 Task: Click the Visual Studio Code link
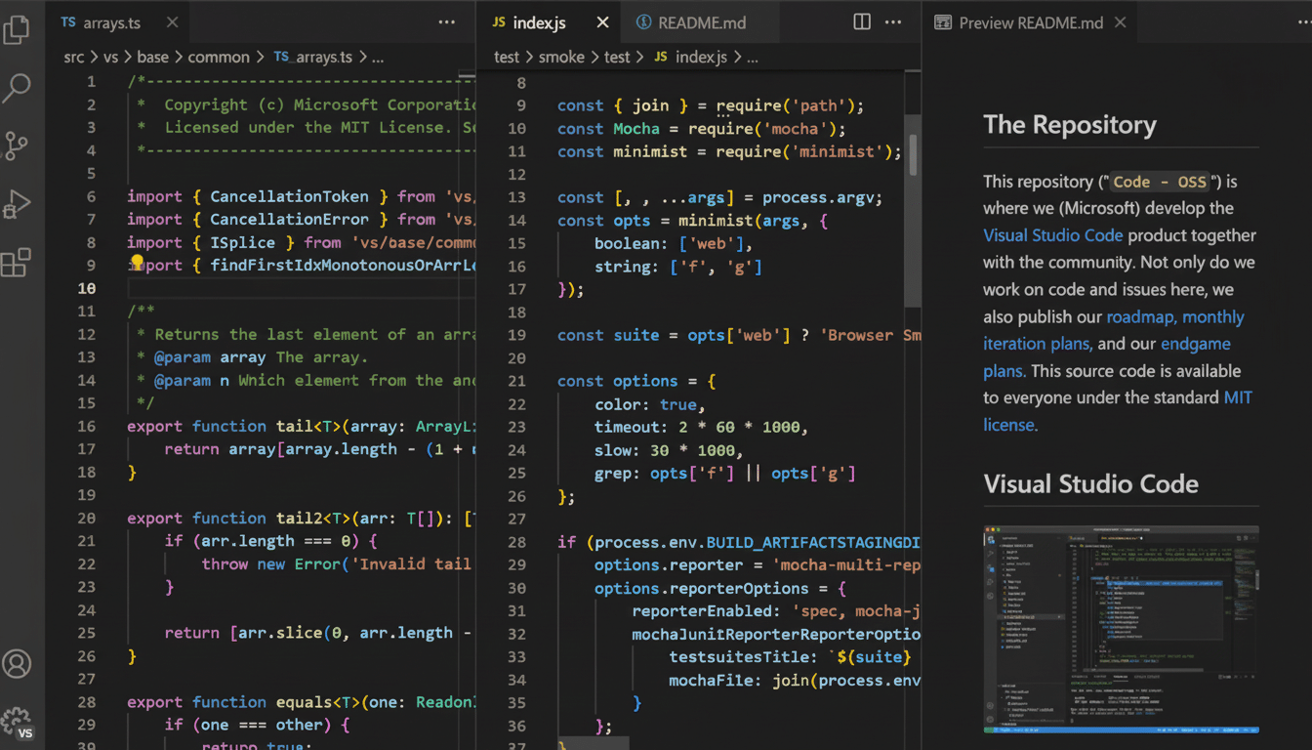[x=1052, y=234]
